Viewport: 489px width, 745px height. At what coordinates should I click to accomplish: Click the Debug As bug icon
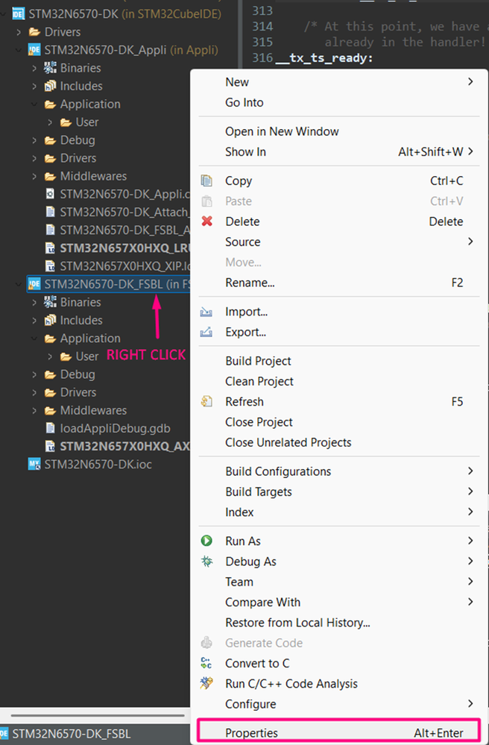click(x=207, y=562)
